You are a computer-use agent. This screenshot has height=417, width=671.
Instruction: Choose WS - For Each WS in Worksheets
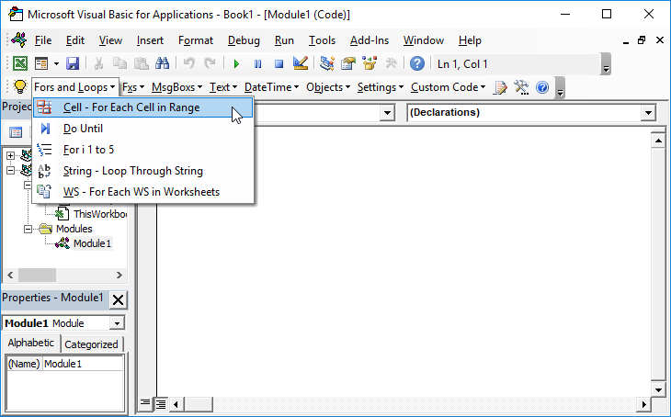coord(143,192)
